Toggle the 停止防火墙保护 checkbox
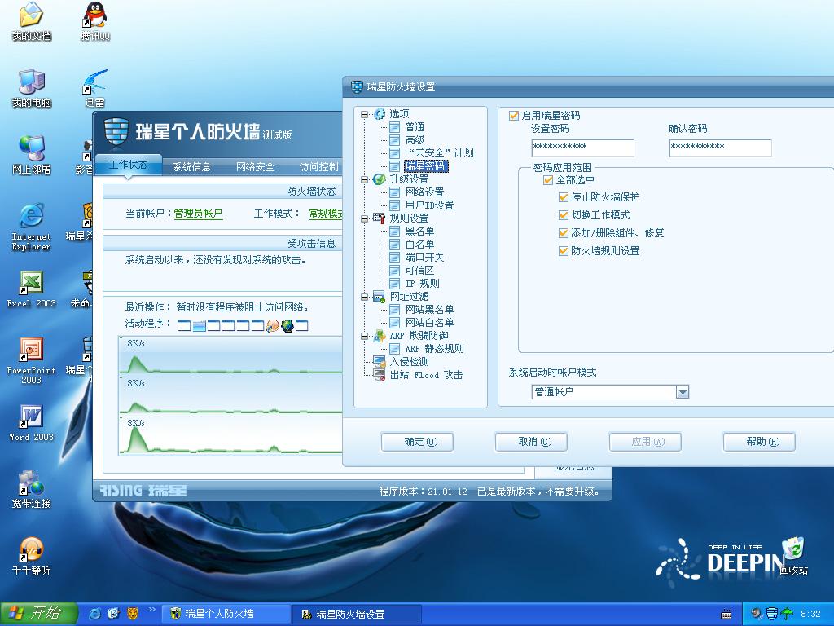This screenshot has height=626, width=834. click(564, 197)
